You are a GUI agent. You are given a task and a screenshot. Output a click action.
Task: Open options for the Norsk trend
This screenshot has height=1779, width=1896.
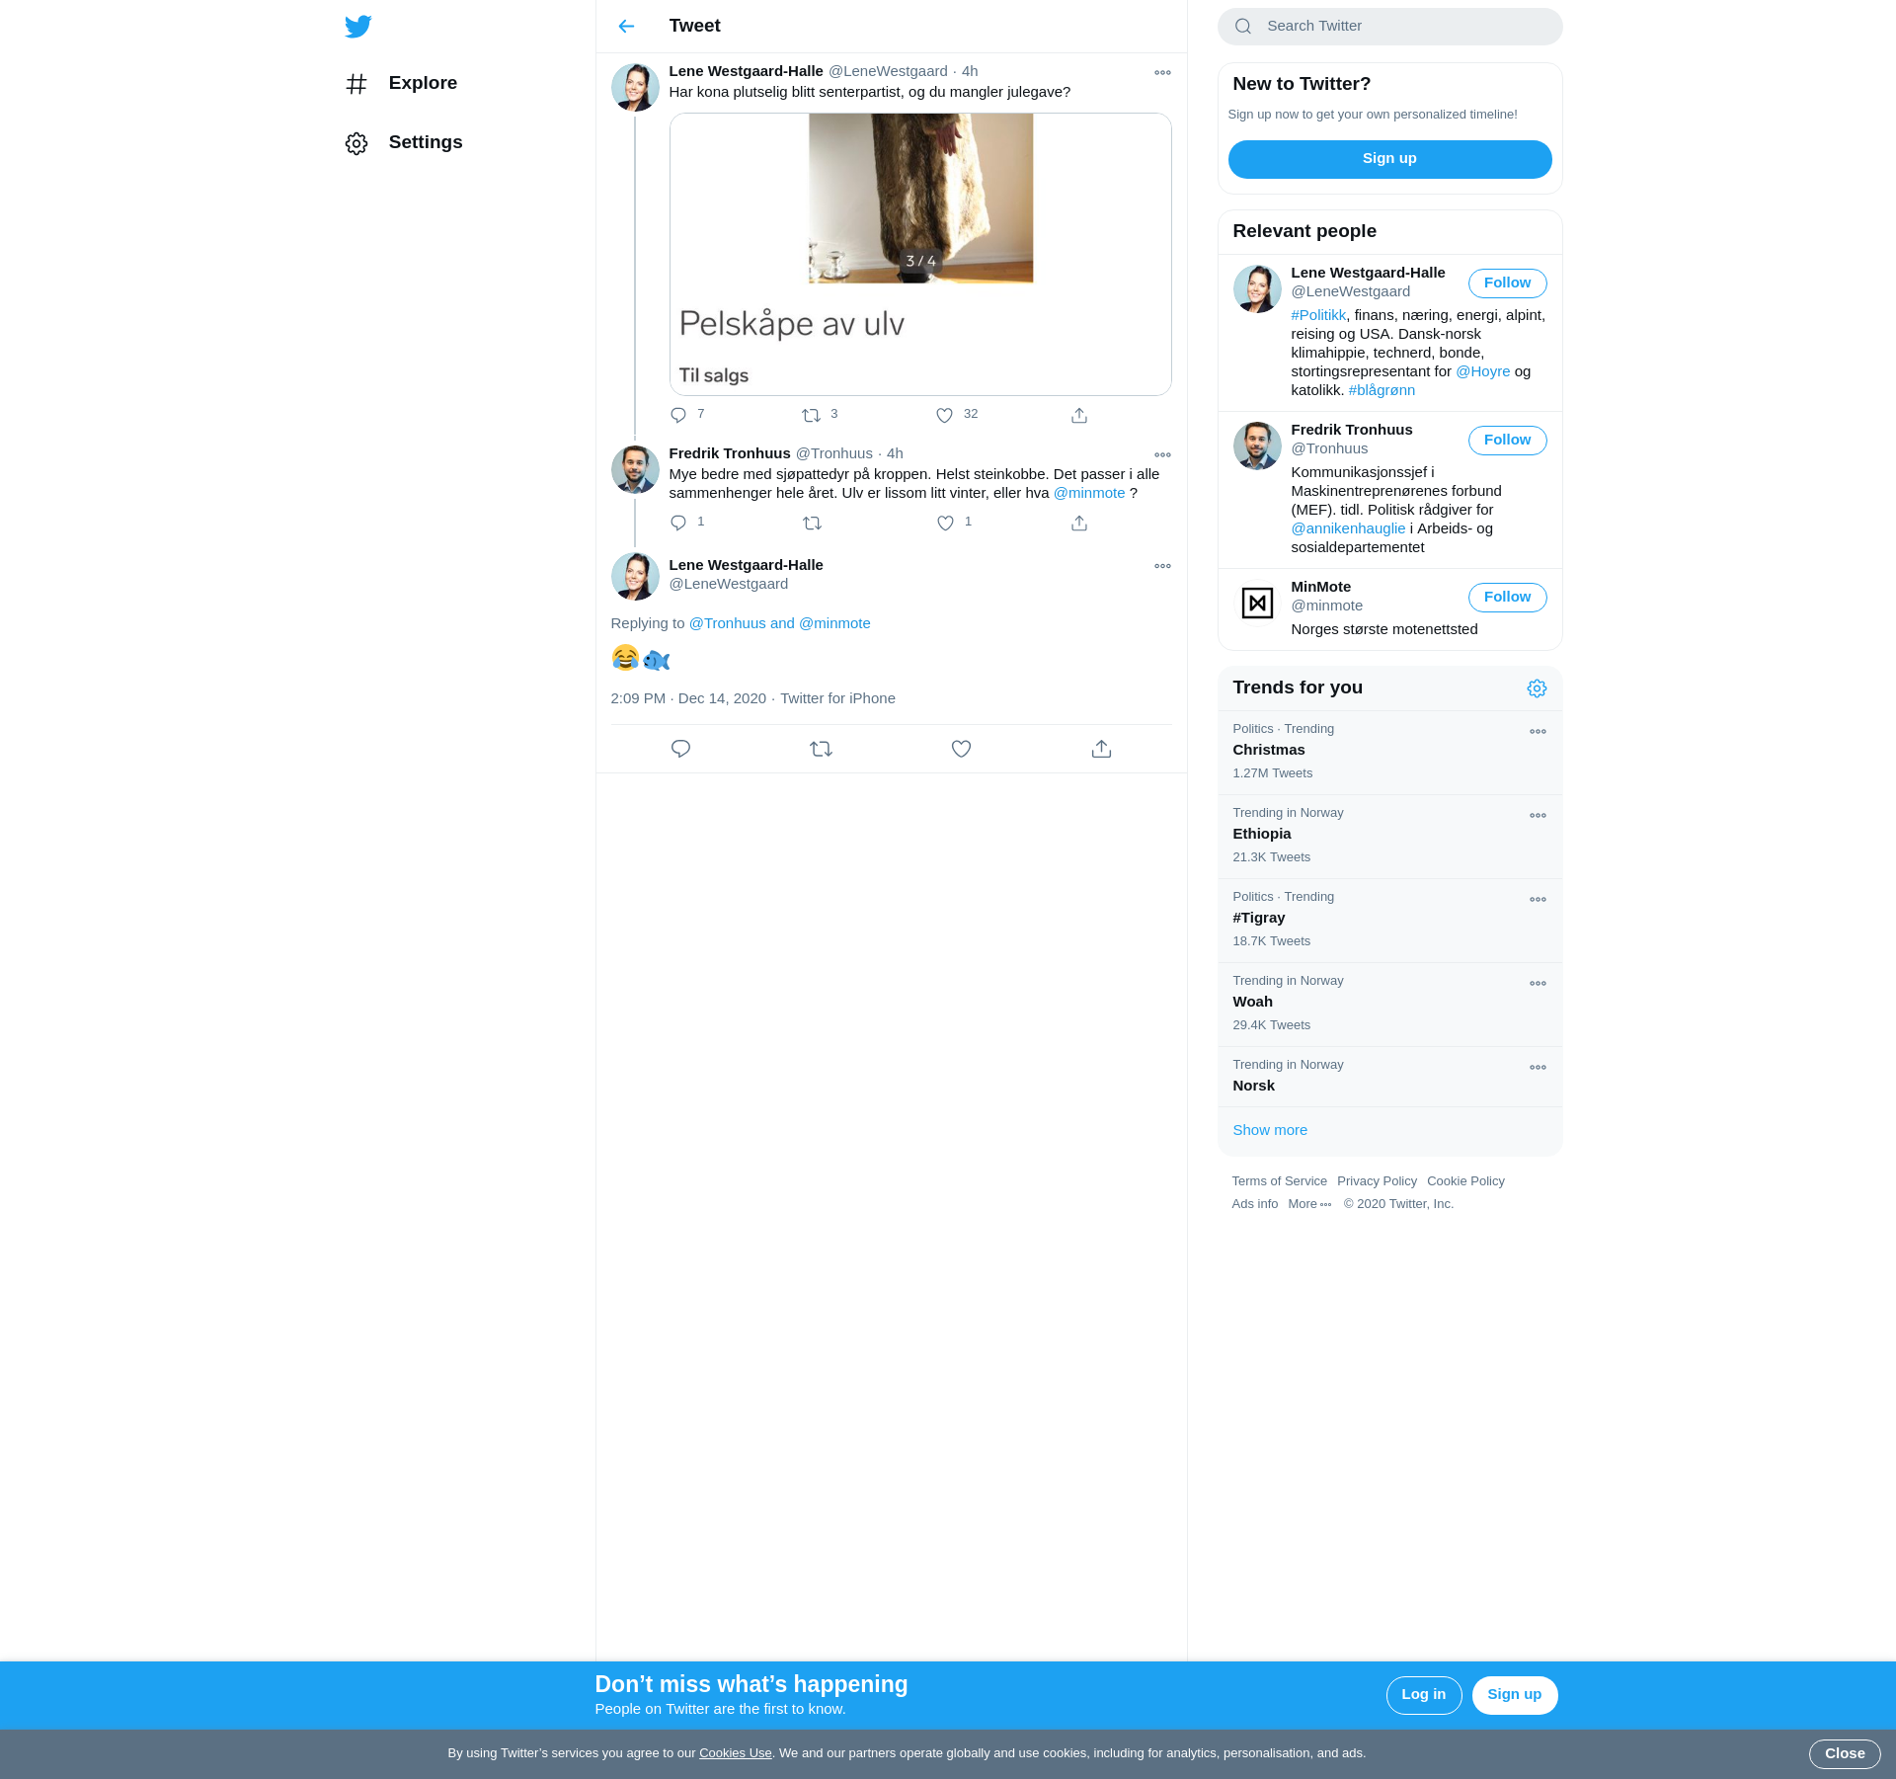1538,1068
